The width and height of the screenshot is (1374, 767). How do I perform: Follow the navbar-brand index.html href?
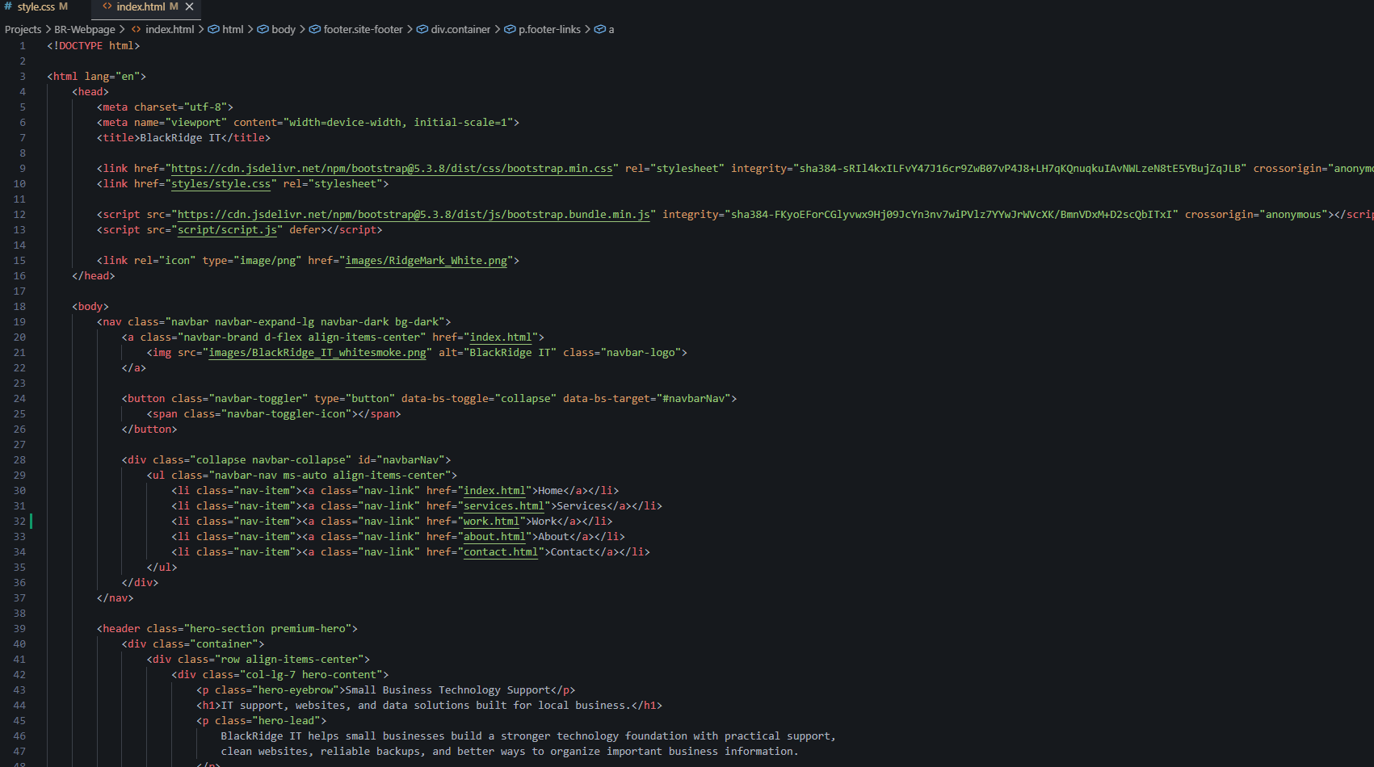click(501, 337)
